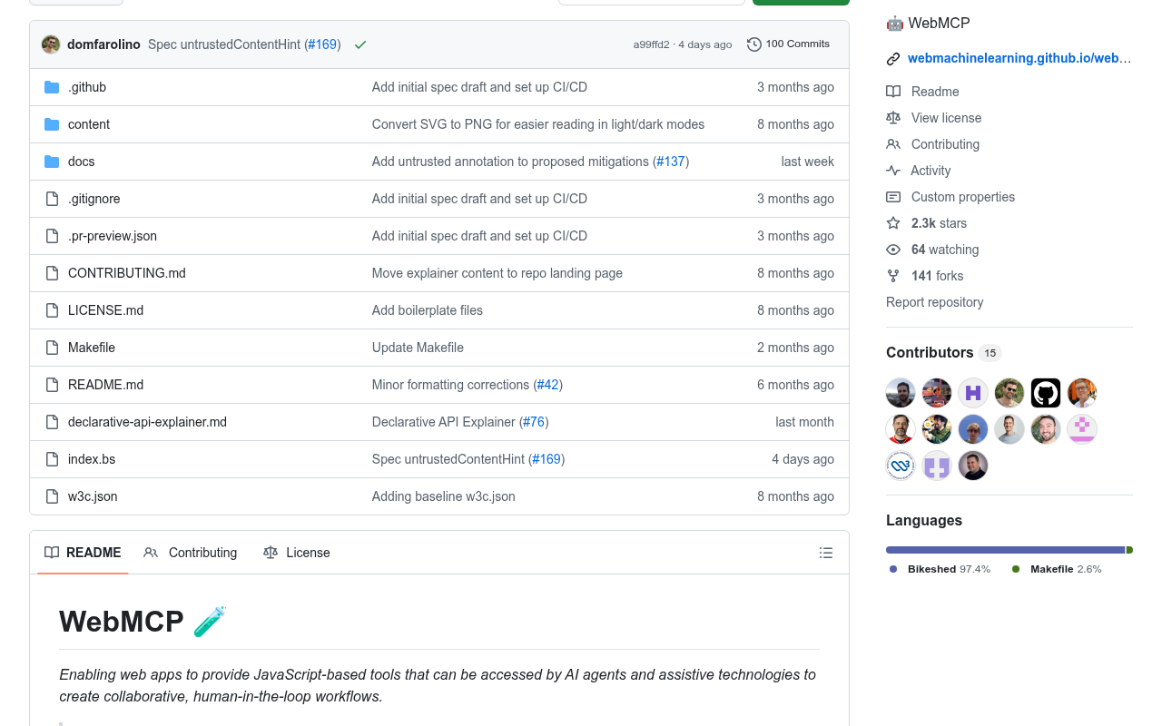1162x726 pixels.
Task: Switch to the Contributing tab
Action: click(x=202, y=553)
